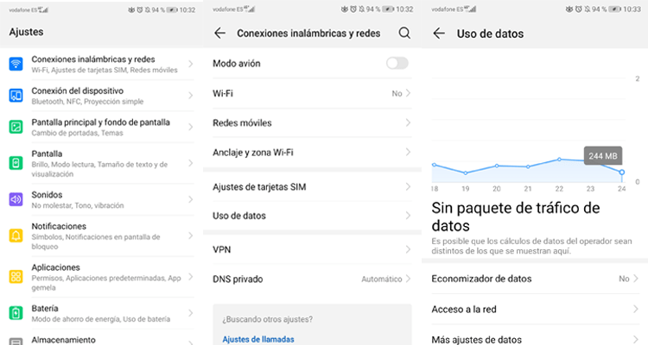648x345 pixels.
Task: Tap the day 22 point on data graph
Action: pos(559,160)
